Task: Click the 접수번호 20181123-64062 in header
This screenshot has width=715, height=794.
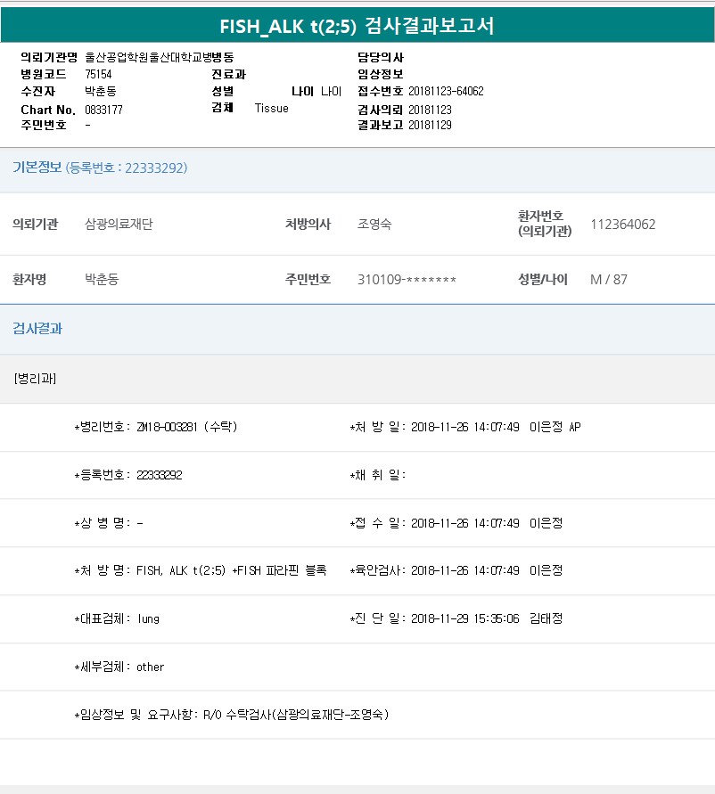Action: 446,92
